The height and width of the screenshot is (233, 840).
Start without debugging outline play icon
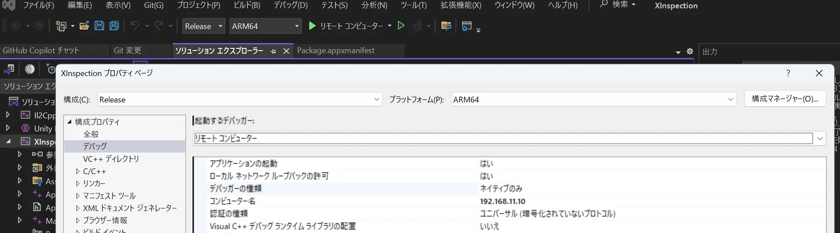tap(401, 26)
